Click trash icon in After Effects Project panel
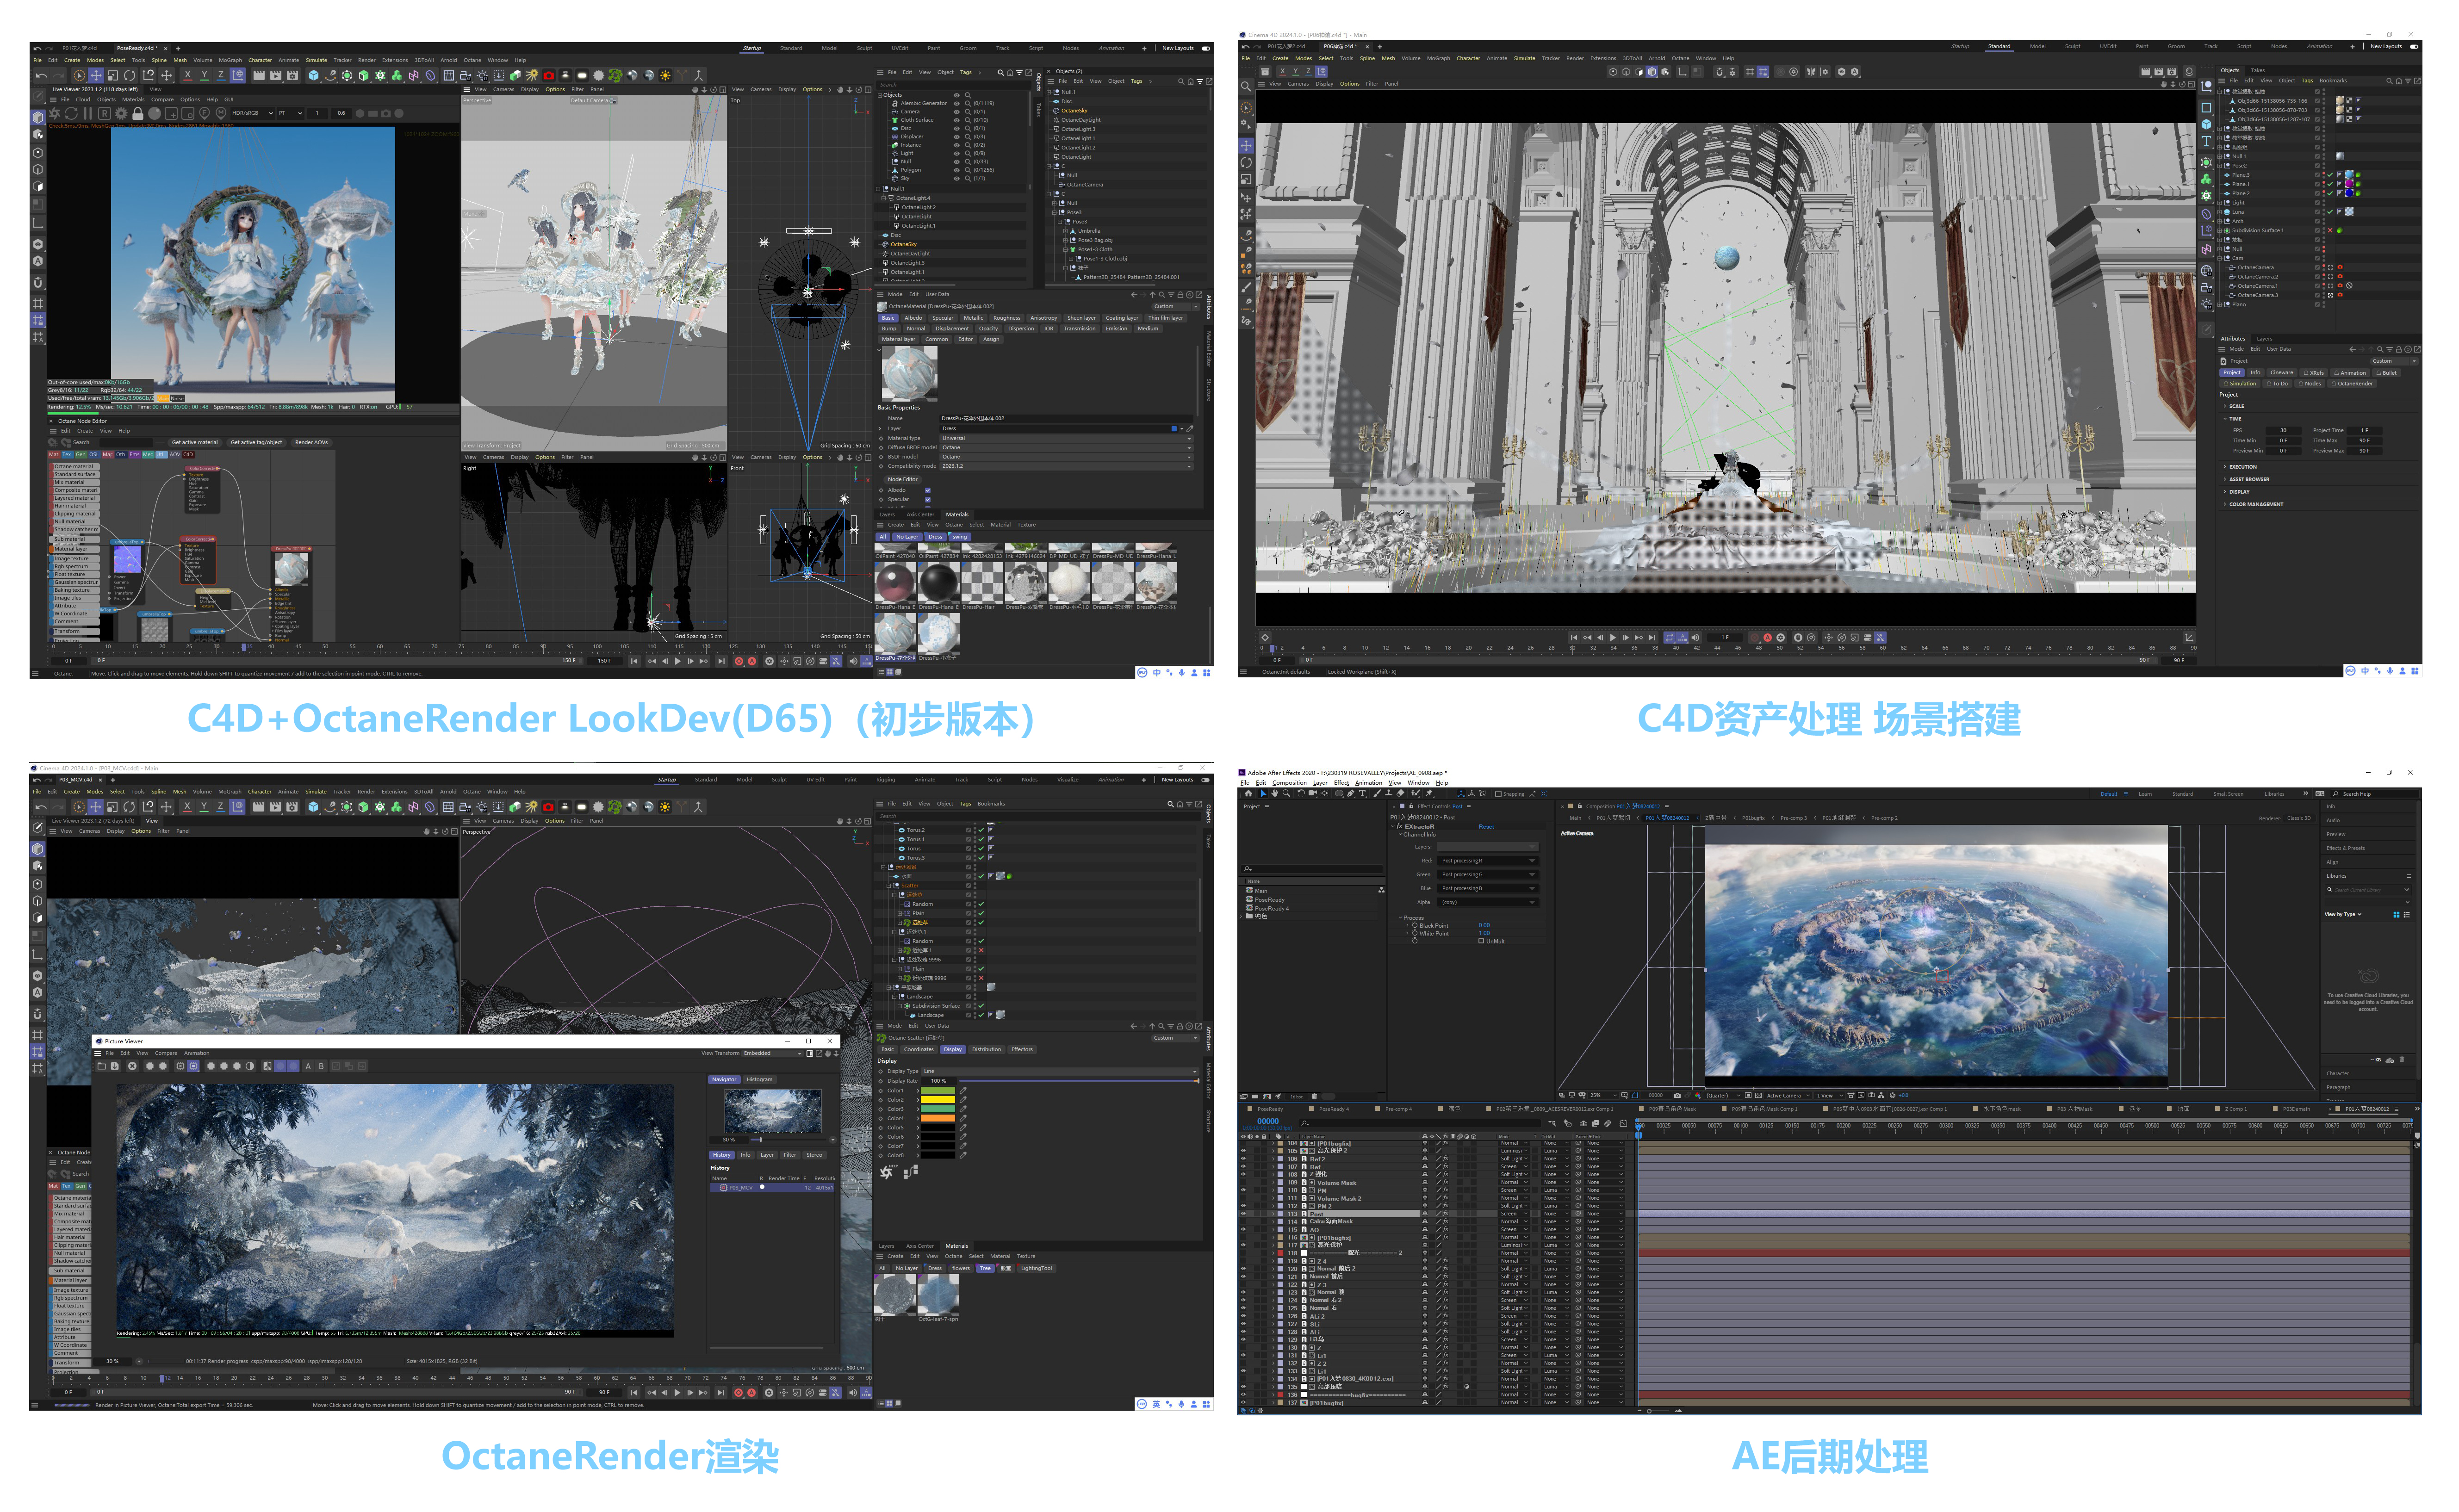2459x1512 pixels. point(1315,1096)
